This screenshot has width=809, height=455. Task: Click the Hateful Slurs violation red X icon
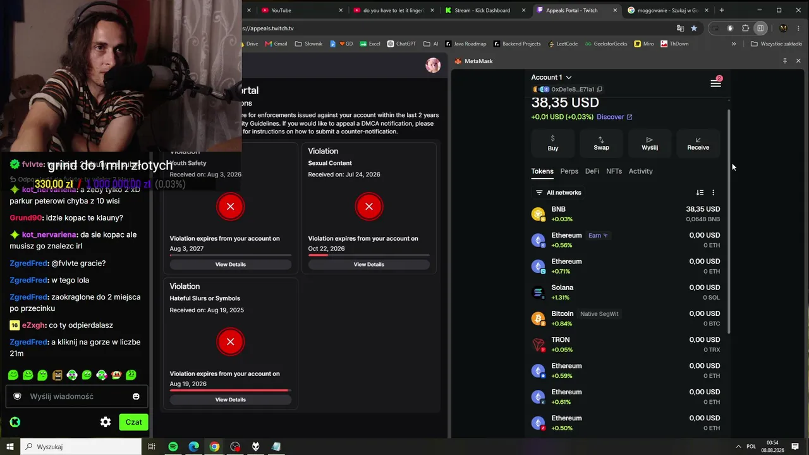[x=230, y=342]
